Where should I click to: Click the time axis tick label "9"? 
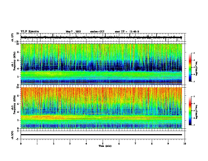tap(168, 144)
